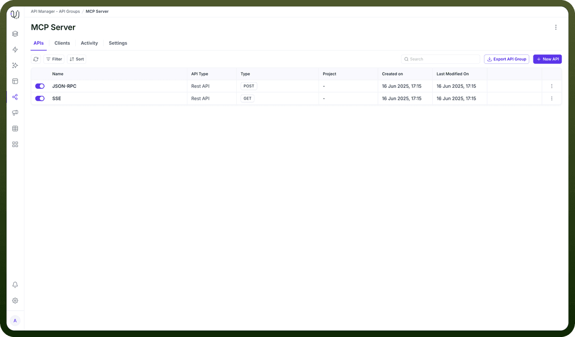Click the API Type column header

(x=200, y=73)
